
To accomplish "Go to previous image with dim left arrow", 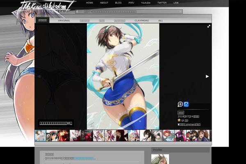I will (39, 76).
